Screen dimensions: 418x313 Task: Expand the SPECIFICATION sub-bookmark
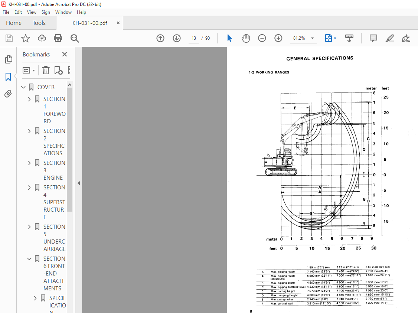click(x=35, y=298)
